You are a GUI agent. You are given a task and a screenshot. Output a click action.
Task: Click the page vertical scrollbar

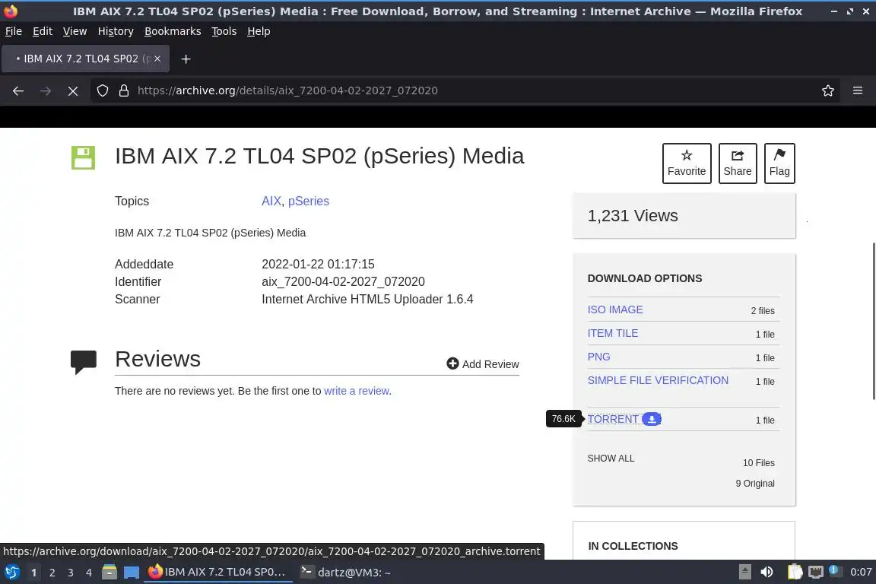click(873, 322)
